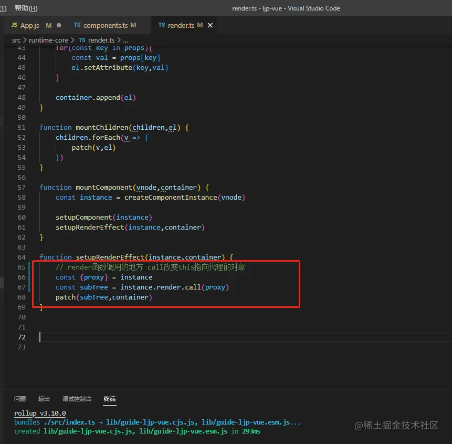
Task: Switch to the components.ts tab
Action: (105, 25)
